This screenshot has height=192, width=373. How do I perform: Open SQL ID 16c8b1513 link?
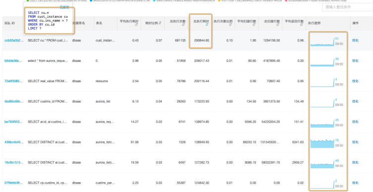click(x=14, y=163)
